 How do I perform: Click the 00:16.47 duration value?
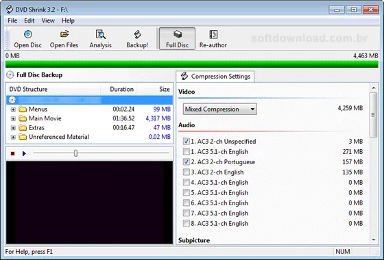123,127
